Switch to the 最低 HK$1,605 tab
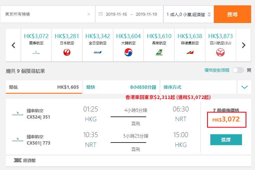This screenshot has height=170, width=255. coord(44,87)
